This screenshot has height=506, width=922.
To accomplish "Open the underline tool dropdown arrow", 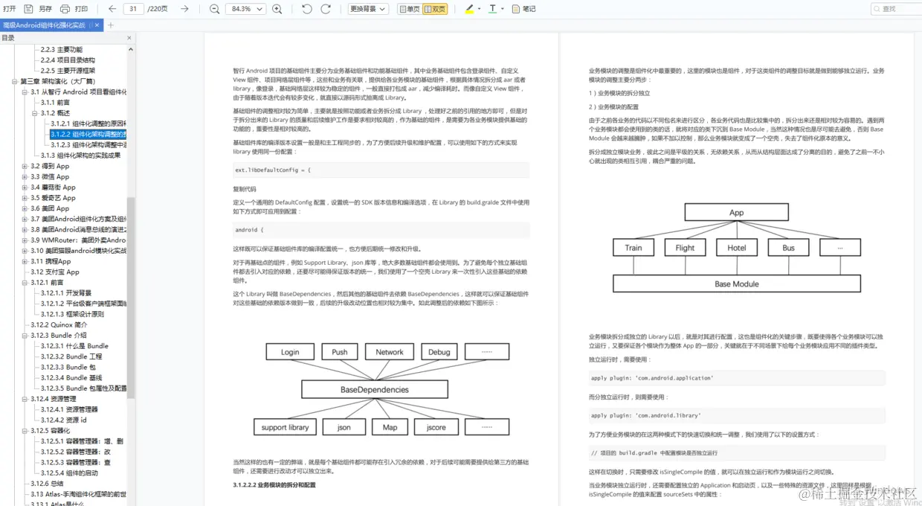I will tap(503, 9).
